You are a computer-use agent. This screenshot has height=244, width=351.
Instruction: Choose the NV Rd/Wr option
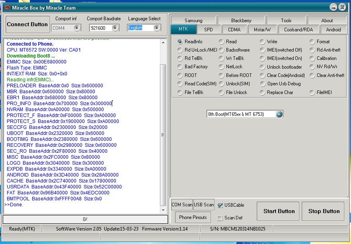coord(312,67)
